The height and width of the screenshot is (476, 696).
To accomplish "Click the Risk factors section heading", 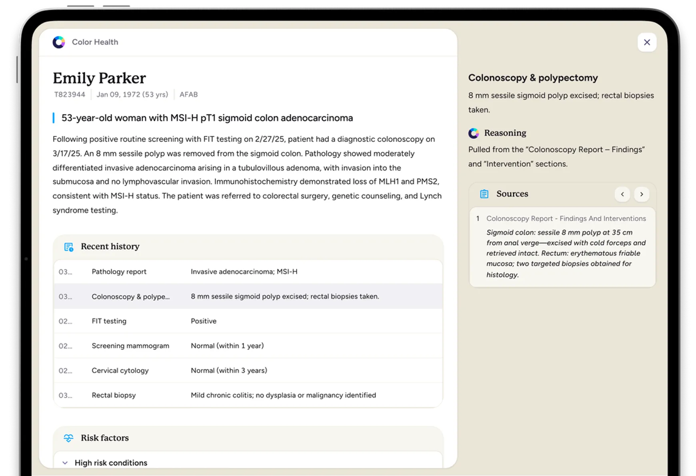I will (x=105, y=438).
